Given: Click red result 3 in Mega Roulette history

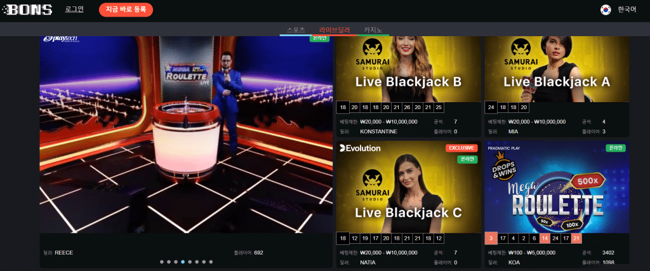Looking at the screenshot, I should click(x=491, y=238).
